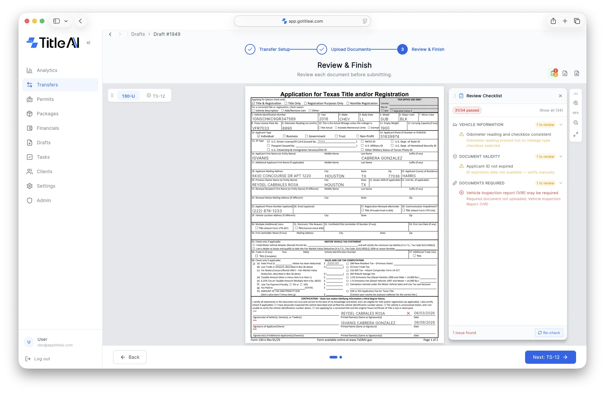
Task: Collapse the sidebar with double chevron
Action: click(88, 43)
